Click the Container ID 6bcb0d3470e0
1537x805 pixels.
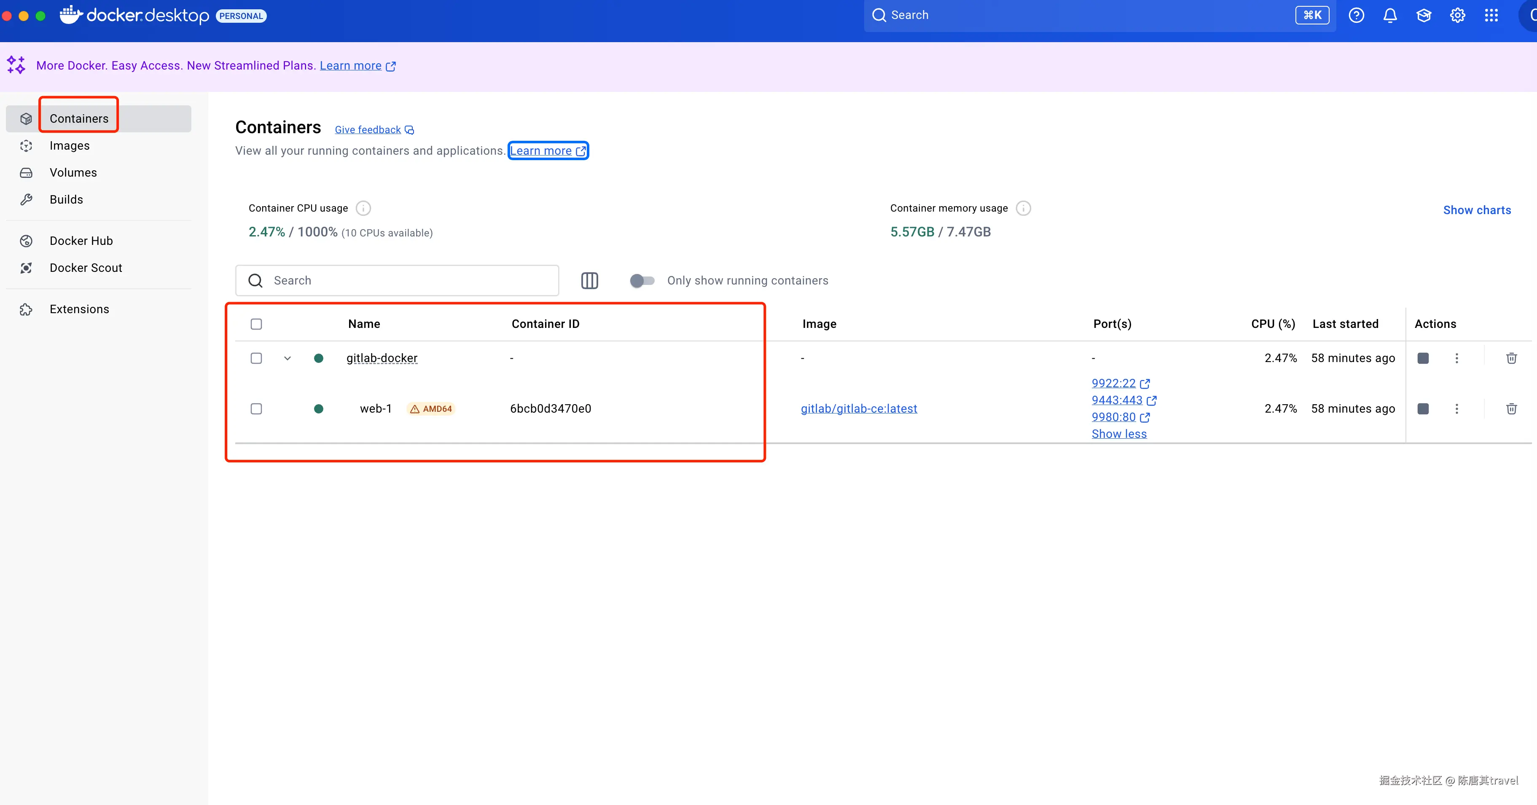(x=550, y=409)
